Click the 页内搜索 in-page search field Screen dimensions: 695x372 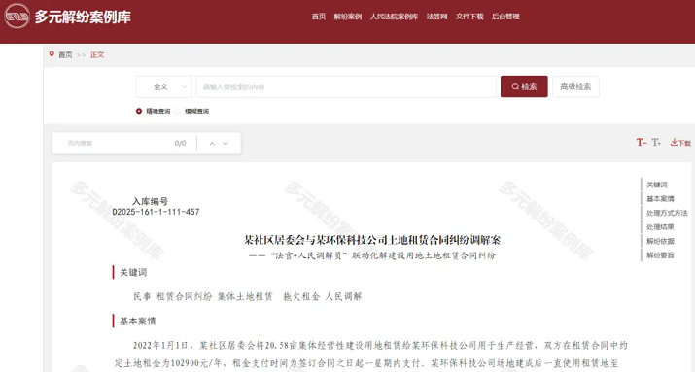tap(120, 143)
